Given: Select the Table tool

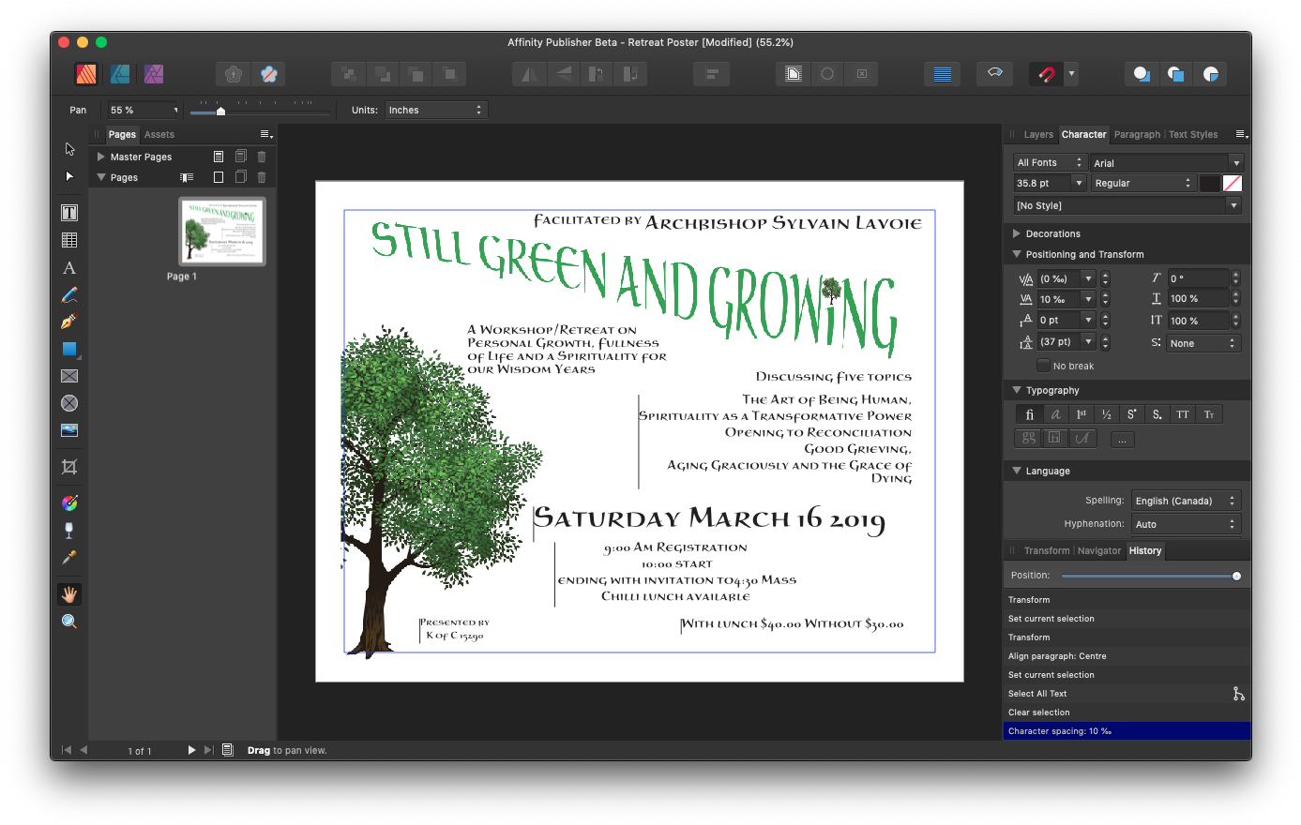Looking at the screenshot, I should tap(68, 239).
